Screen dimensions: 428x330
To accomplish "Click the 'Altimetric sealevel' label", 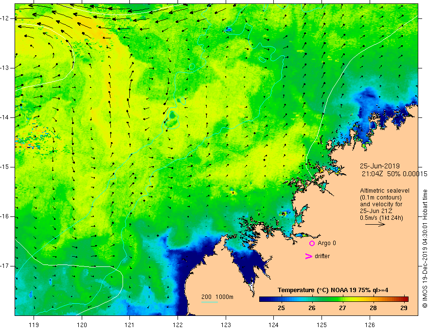I will (x=385, y=191).
